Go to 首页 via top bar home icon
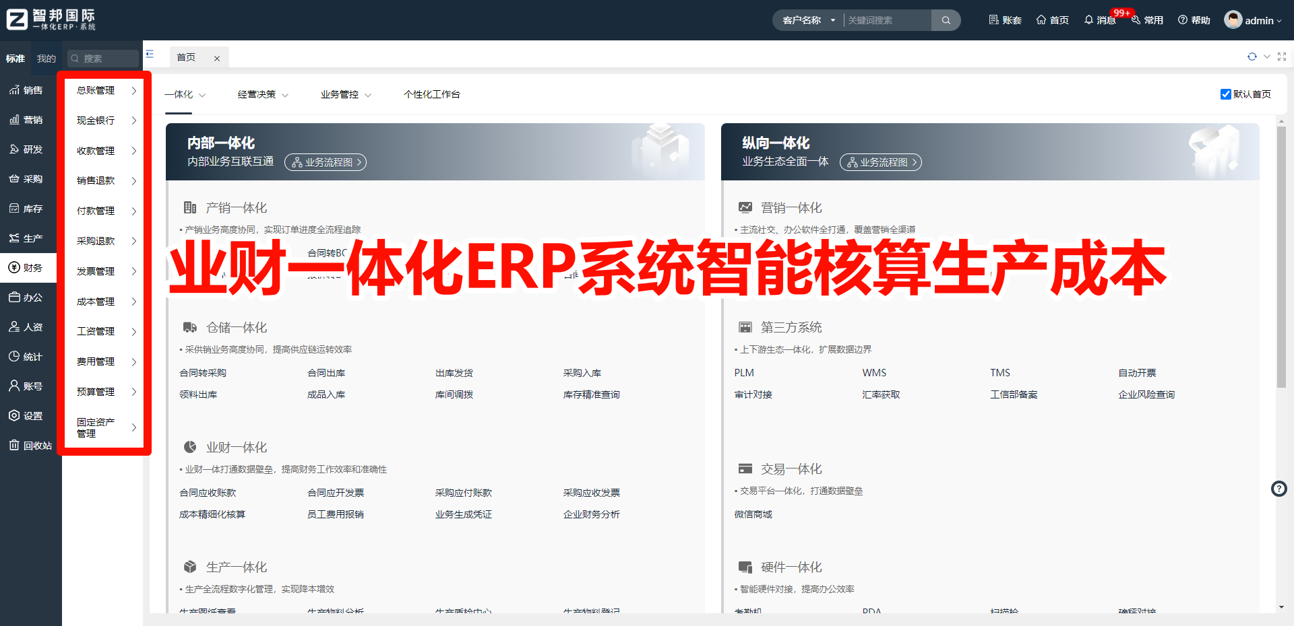The image size is (1294, 626). [x=1052, y=20]
